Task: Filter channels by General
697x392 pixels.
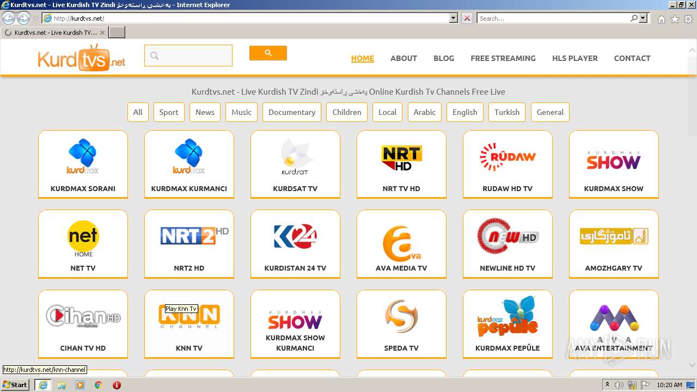Action: [x=550, y=112]
